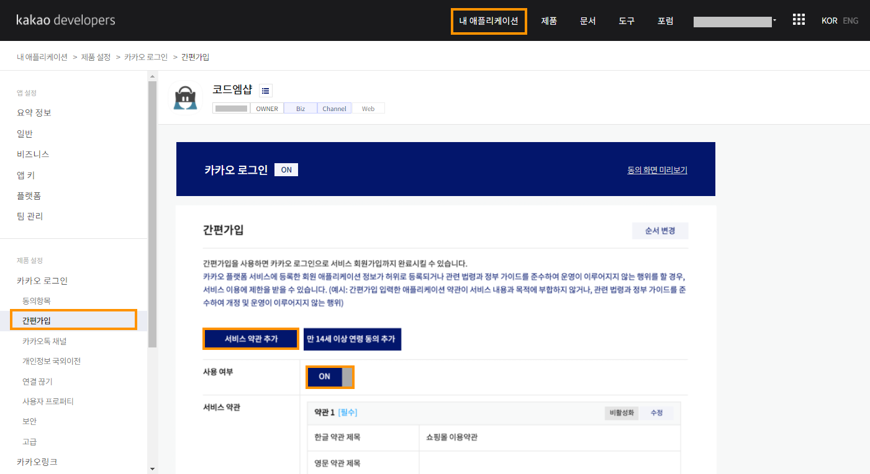Go to 제품 설정 in the breadcrumb

pos(96,57)
